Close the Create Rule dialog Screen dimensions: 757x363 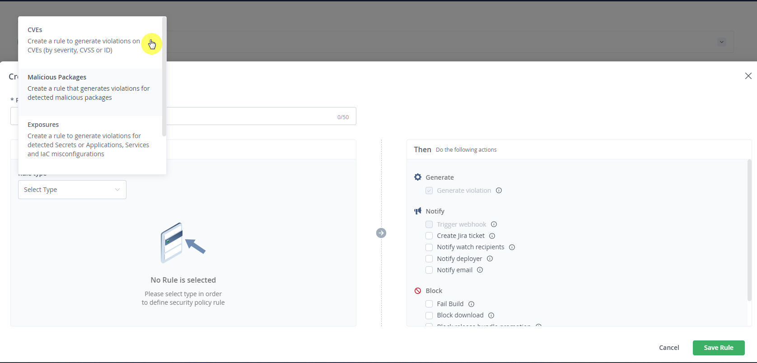pyautogui.click(x=748, y=76)
